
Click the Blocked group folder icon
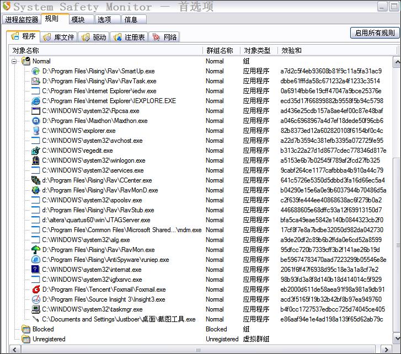(x=26, y=329)
